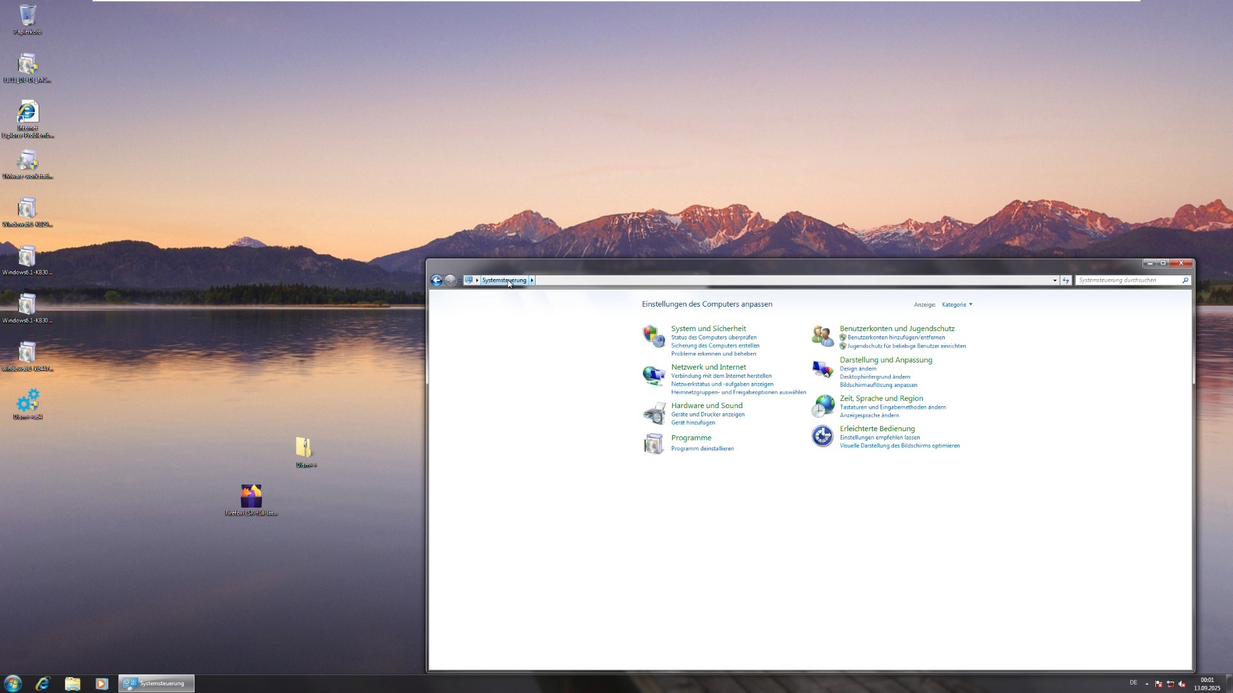Image resolution: width=1233 pixels, height=693 pixels.
Task: Open the Benutzerkonten und Jugendschutz icon
Action: point(822,336)
